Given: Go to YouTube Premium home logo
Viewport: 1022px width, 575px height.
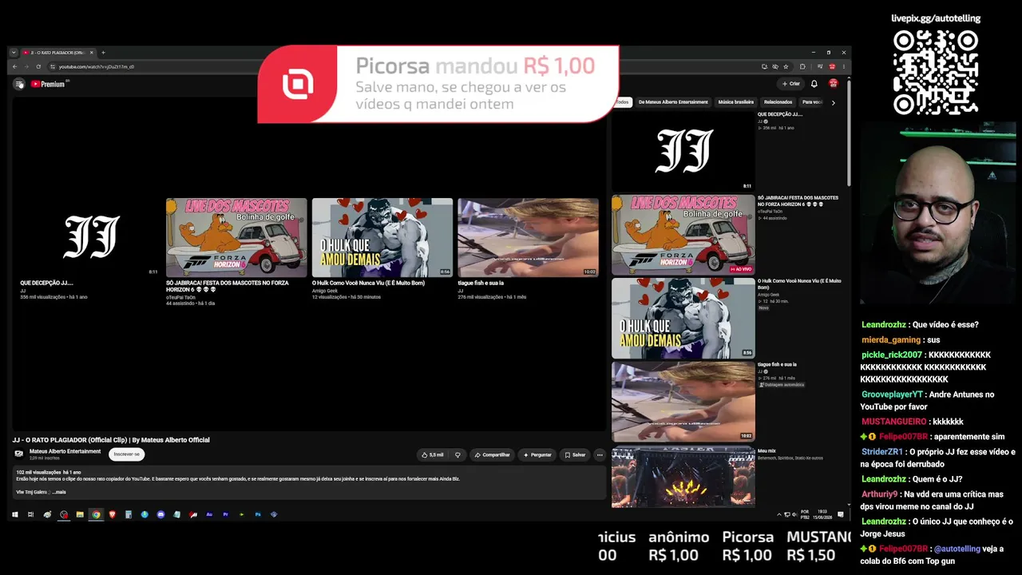Looking at the screenshot, I should pyautogui.click(x=48, y=84).
